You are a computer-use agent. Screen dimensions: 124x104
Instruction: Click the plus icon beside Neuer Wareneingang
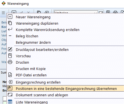click(10, 17)
